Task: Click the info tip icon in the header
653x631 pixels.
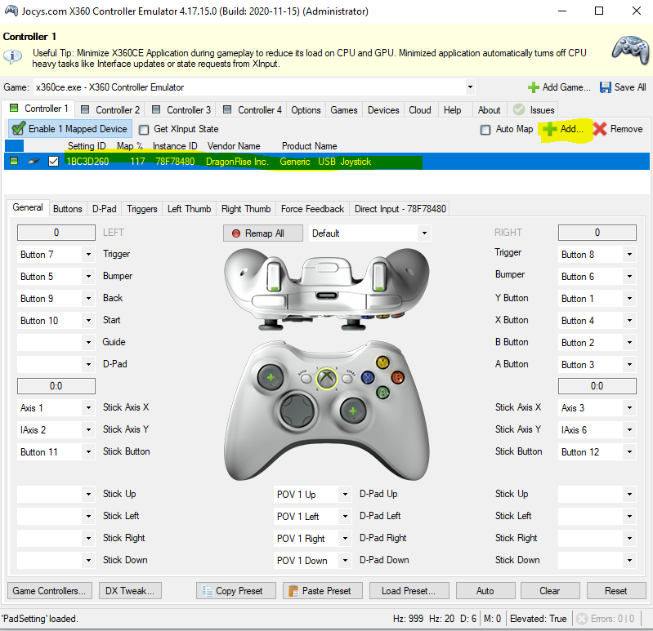Action: (12, 56)
